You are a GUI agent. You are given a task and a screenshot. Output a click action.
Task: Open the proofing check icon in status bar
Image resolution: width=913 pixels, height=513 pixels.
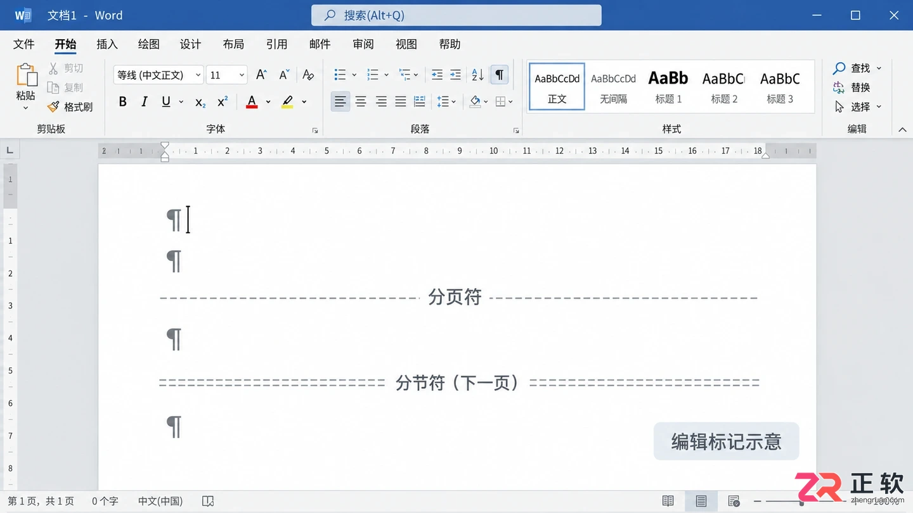[x=208, y=501]
